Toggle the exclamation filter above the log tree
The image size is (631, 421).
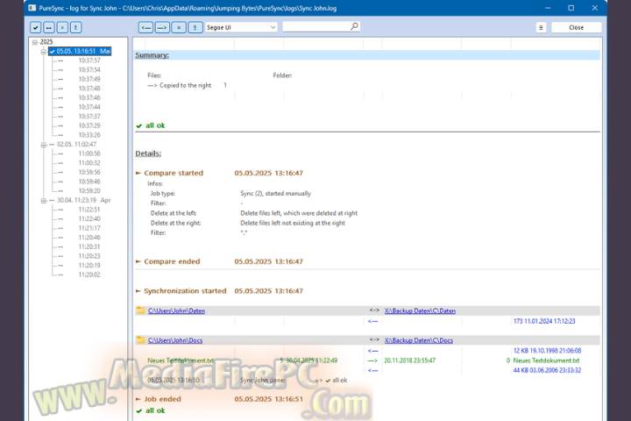pyautogui.click(x=75, y=27)
